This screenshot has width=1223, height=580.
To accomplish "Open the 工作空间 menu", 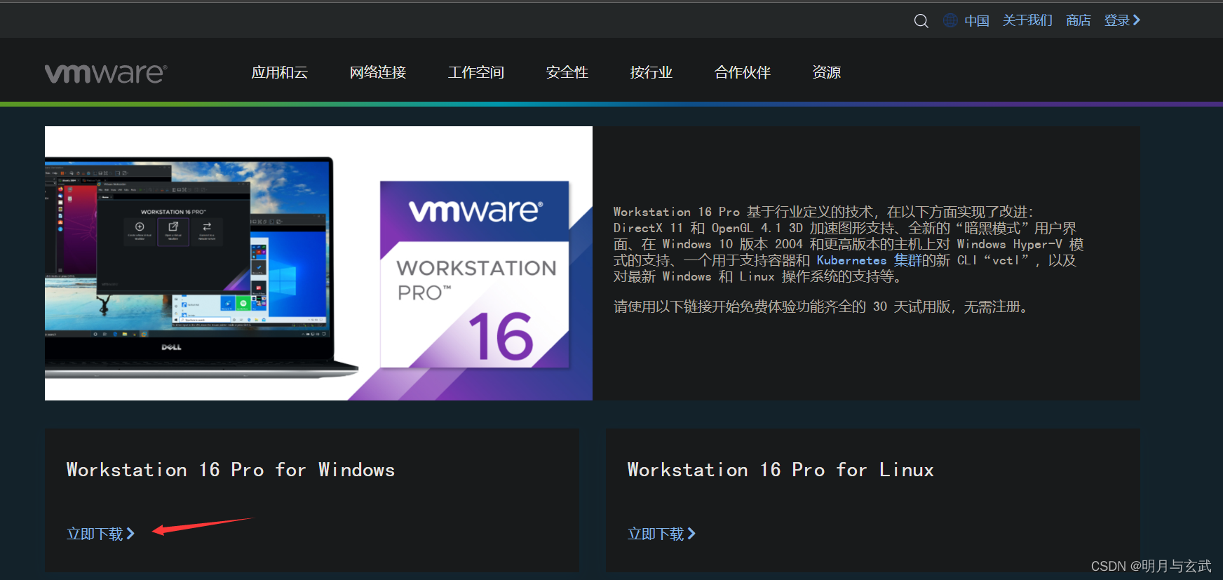I will [x=475, y=72].
